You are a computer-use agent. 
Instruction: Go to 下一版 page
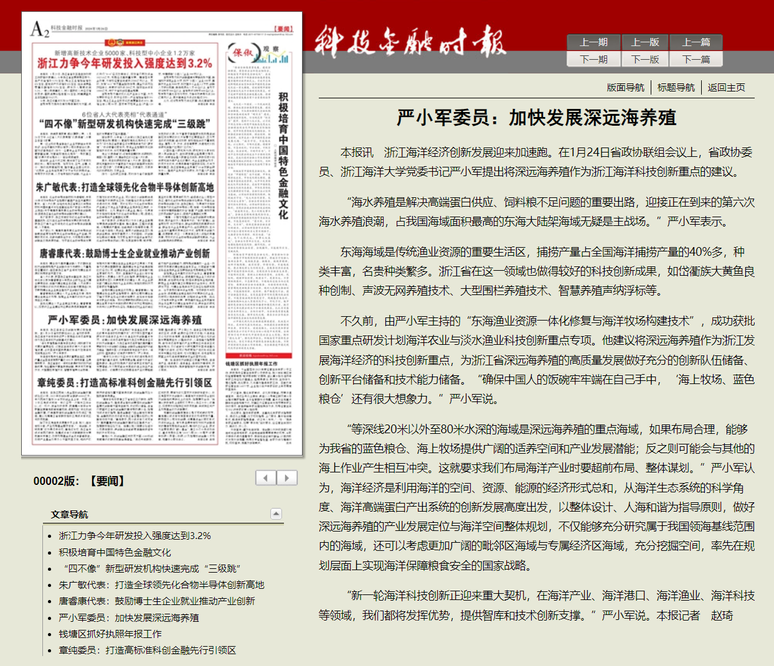point(644,59)
